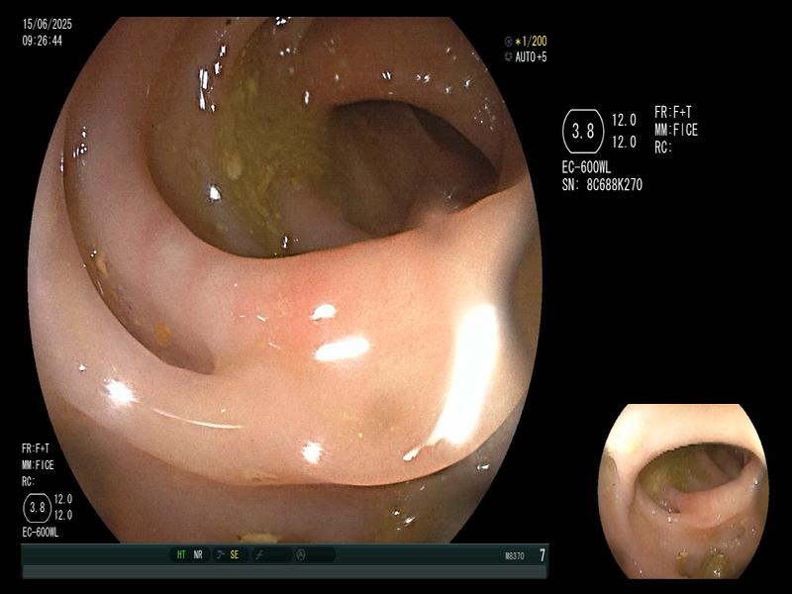Click the EC-600WL model text at right
792x594 pixels.
(x=586, y=167)
